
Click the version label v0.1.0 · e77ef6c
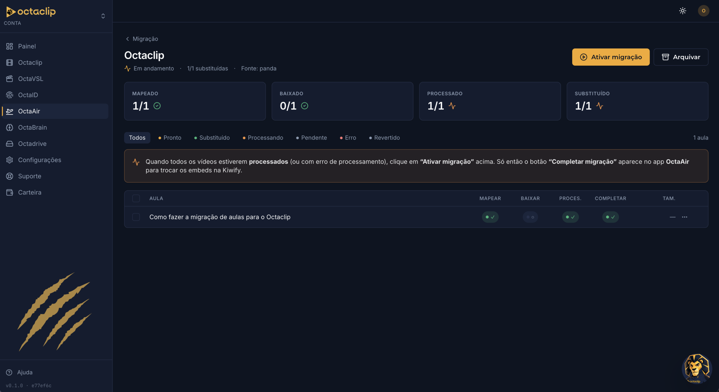point(29,386)
